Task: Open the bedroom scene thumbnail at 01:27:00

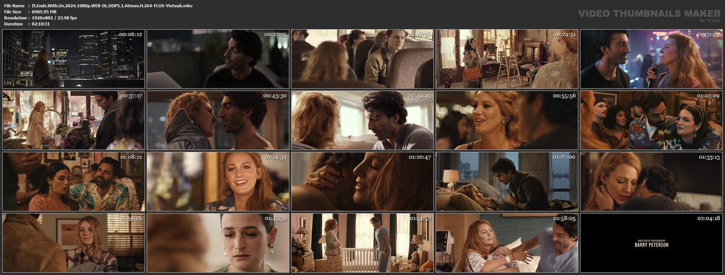Action: pyautogui.click(x=507, y=181)
